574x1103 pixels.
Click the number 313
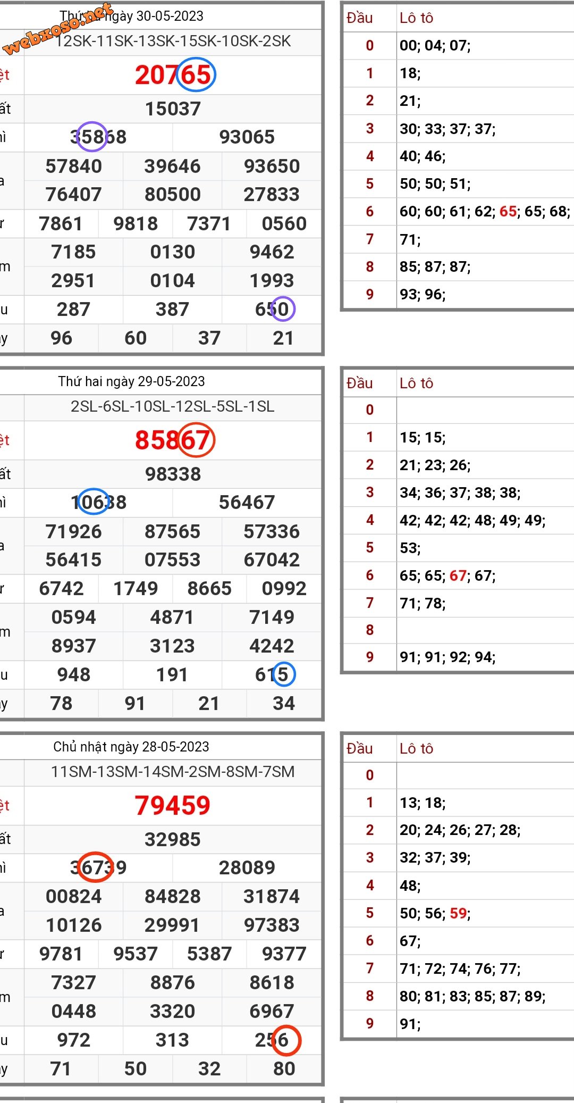pos(173,1040)
